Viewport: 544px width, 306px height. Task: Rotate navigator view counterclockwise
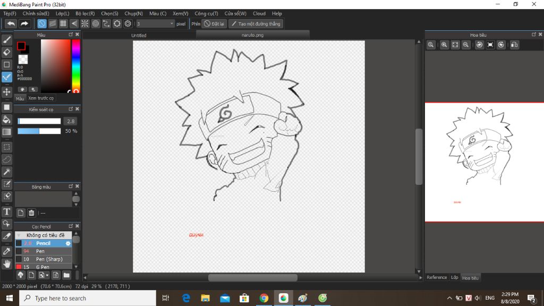pyautogui.click(x=480, y=45)
